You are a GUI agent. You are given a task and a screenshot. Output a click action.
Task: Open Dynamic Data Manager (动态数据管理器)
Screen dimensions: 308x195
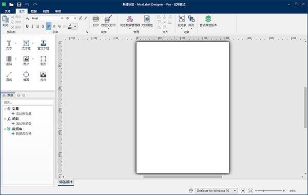click(130, 22)
